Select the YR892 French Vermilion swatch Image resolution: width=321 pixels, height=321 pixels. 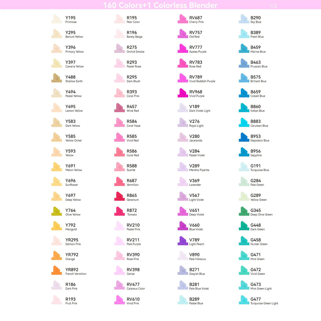coord(57,271)
